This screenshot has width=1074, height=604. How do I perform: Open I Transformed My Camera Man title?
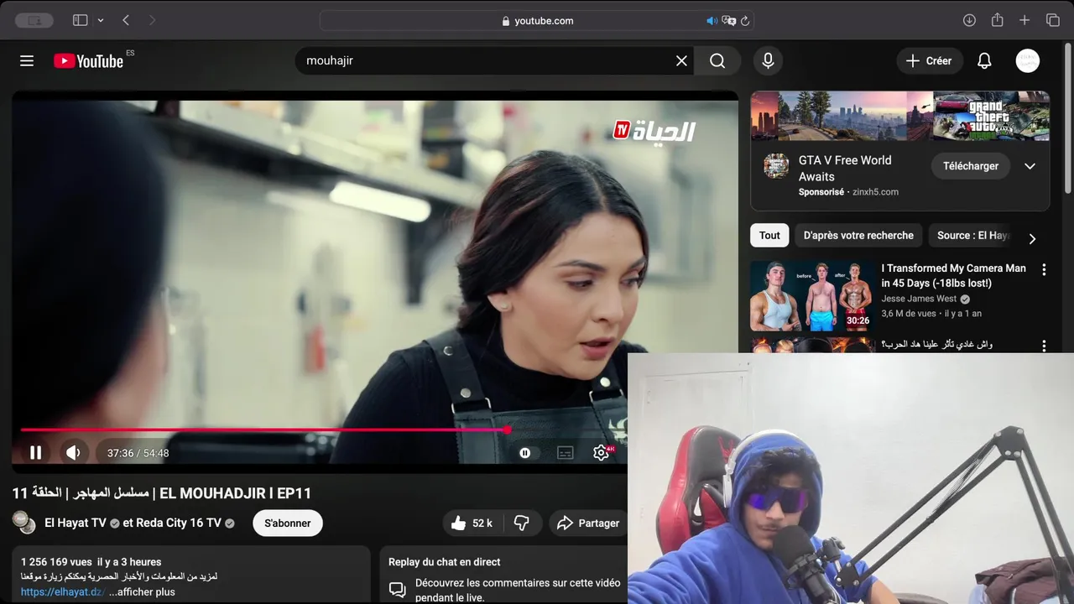(953, 276)
